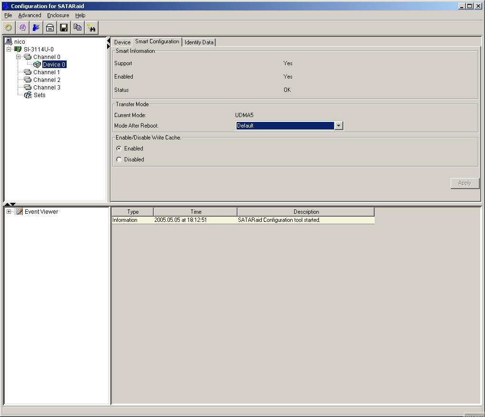Select the SI-3114U-0 controller card icon
Image resolution: width=485 pixels, height=417 pixels.
[x=18, y=49]
